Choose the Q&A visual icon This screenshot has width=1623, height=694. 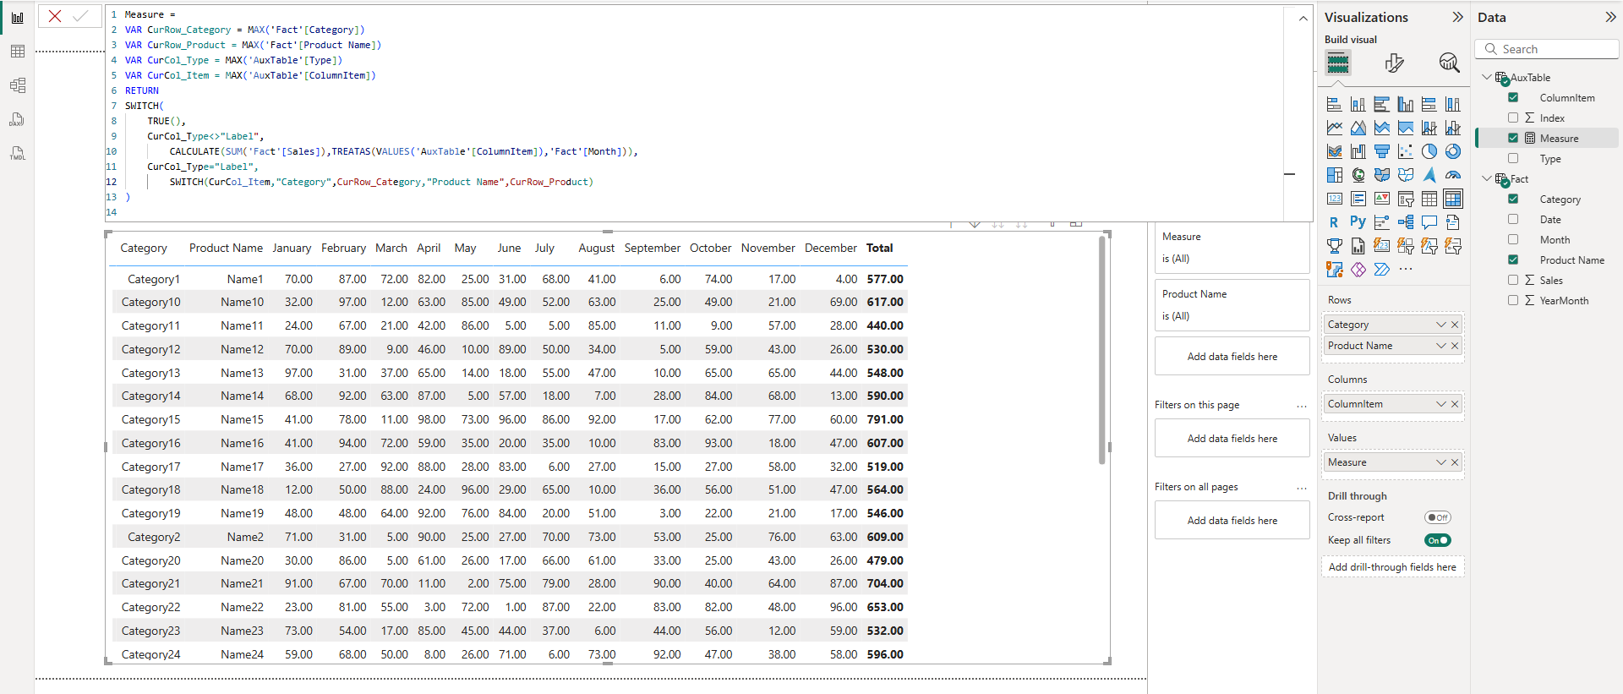(x=1429, y=222)
